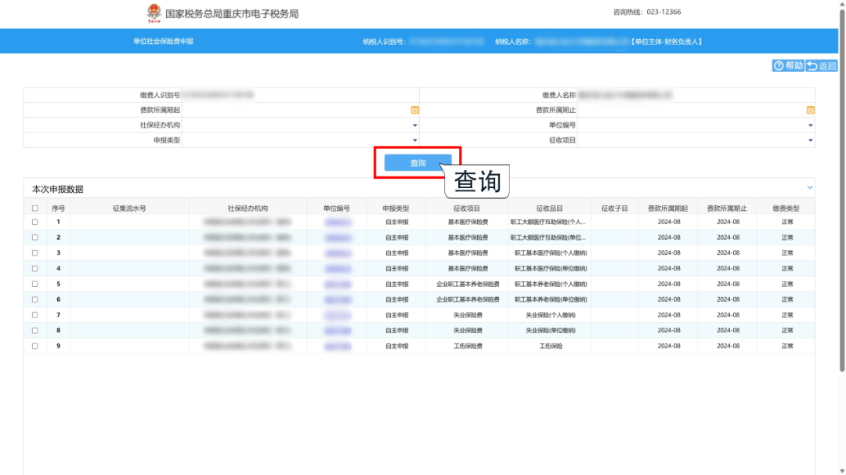The width and height of the screenshot is (846, 475).
Task: Open the 单位编号 dropdown in the form
Action: (x=810, y=125)
